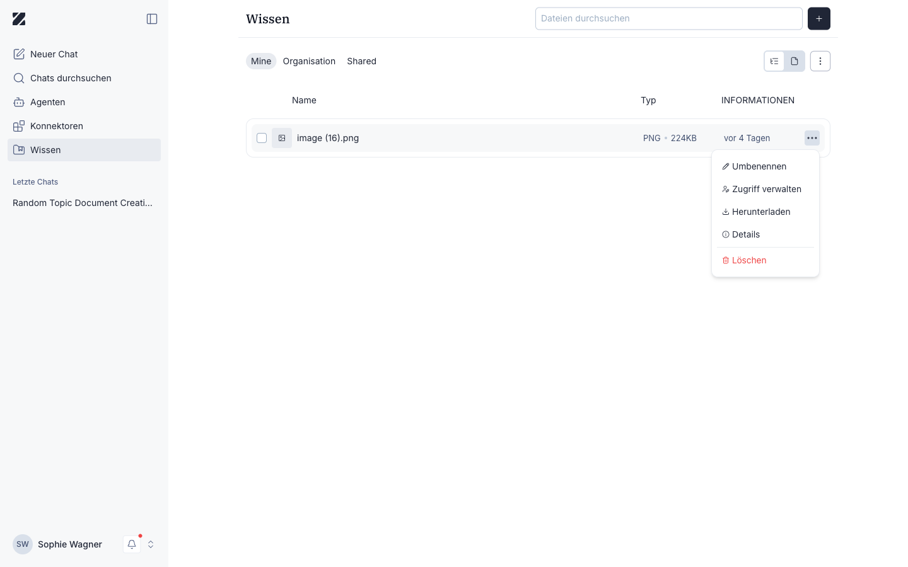Open Details from the context menu
The image size is (908, 567).
point(765,234)
